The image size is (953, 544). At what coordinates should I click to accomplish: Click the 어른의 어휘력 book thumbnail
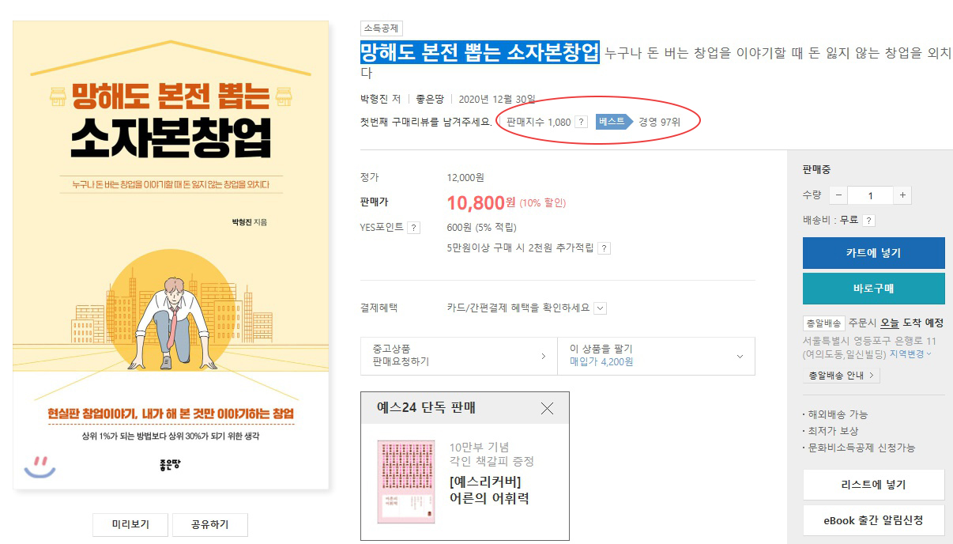click(x=406, y=482)
